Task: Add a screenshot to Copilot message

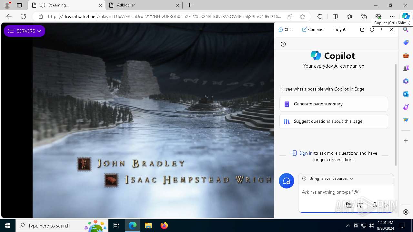Action: (360, 205)
